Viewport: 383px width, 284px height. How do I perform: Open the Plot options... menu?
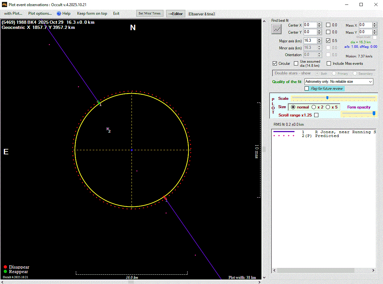click(x=40, y=13)
